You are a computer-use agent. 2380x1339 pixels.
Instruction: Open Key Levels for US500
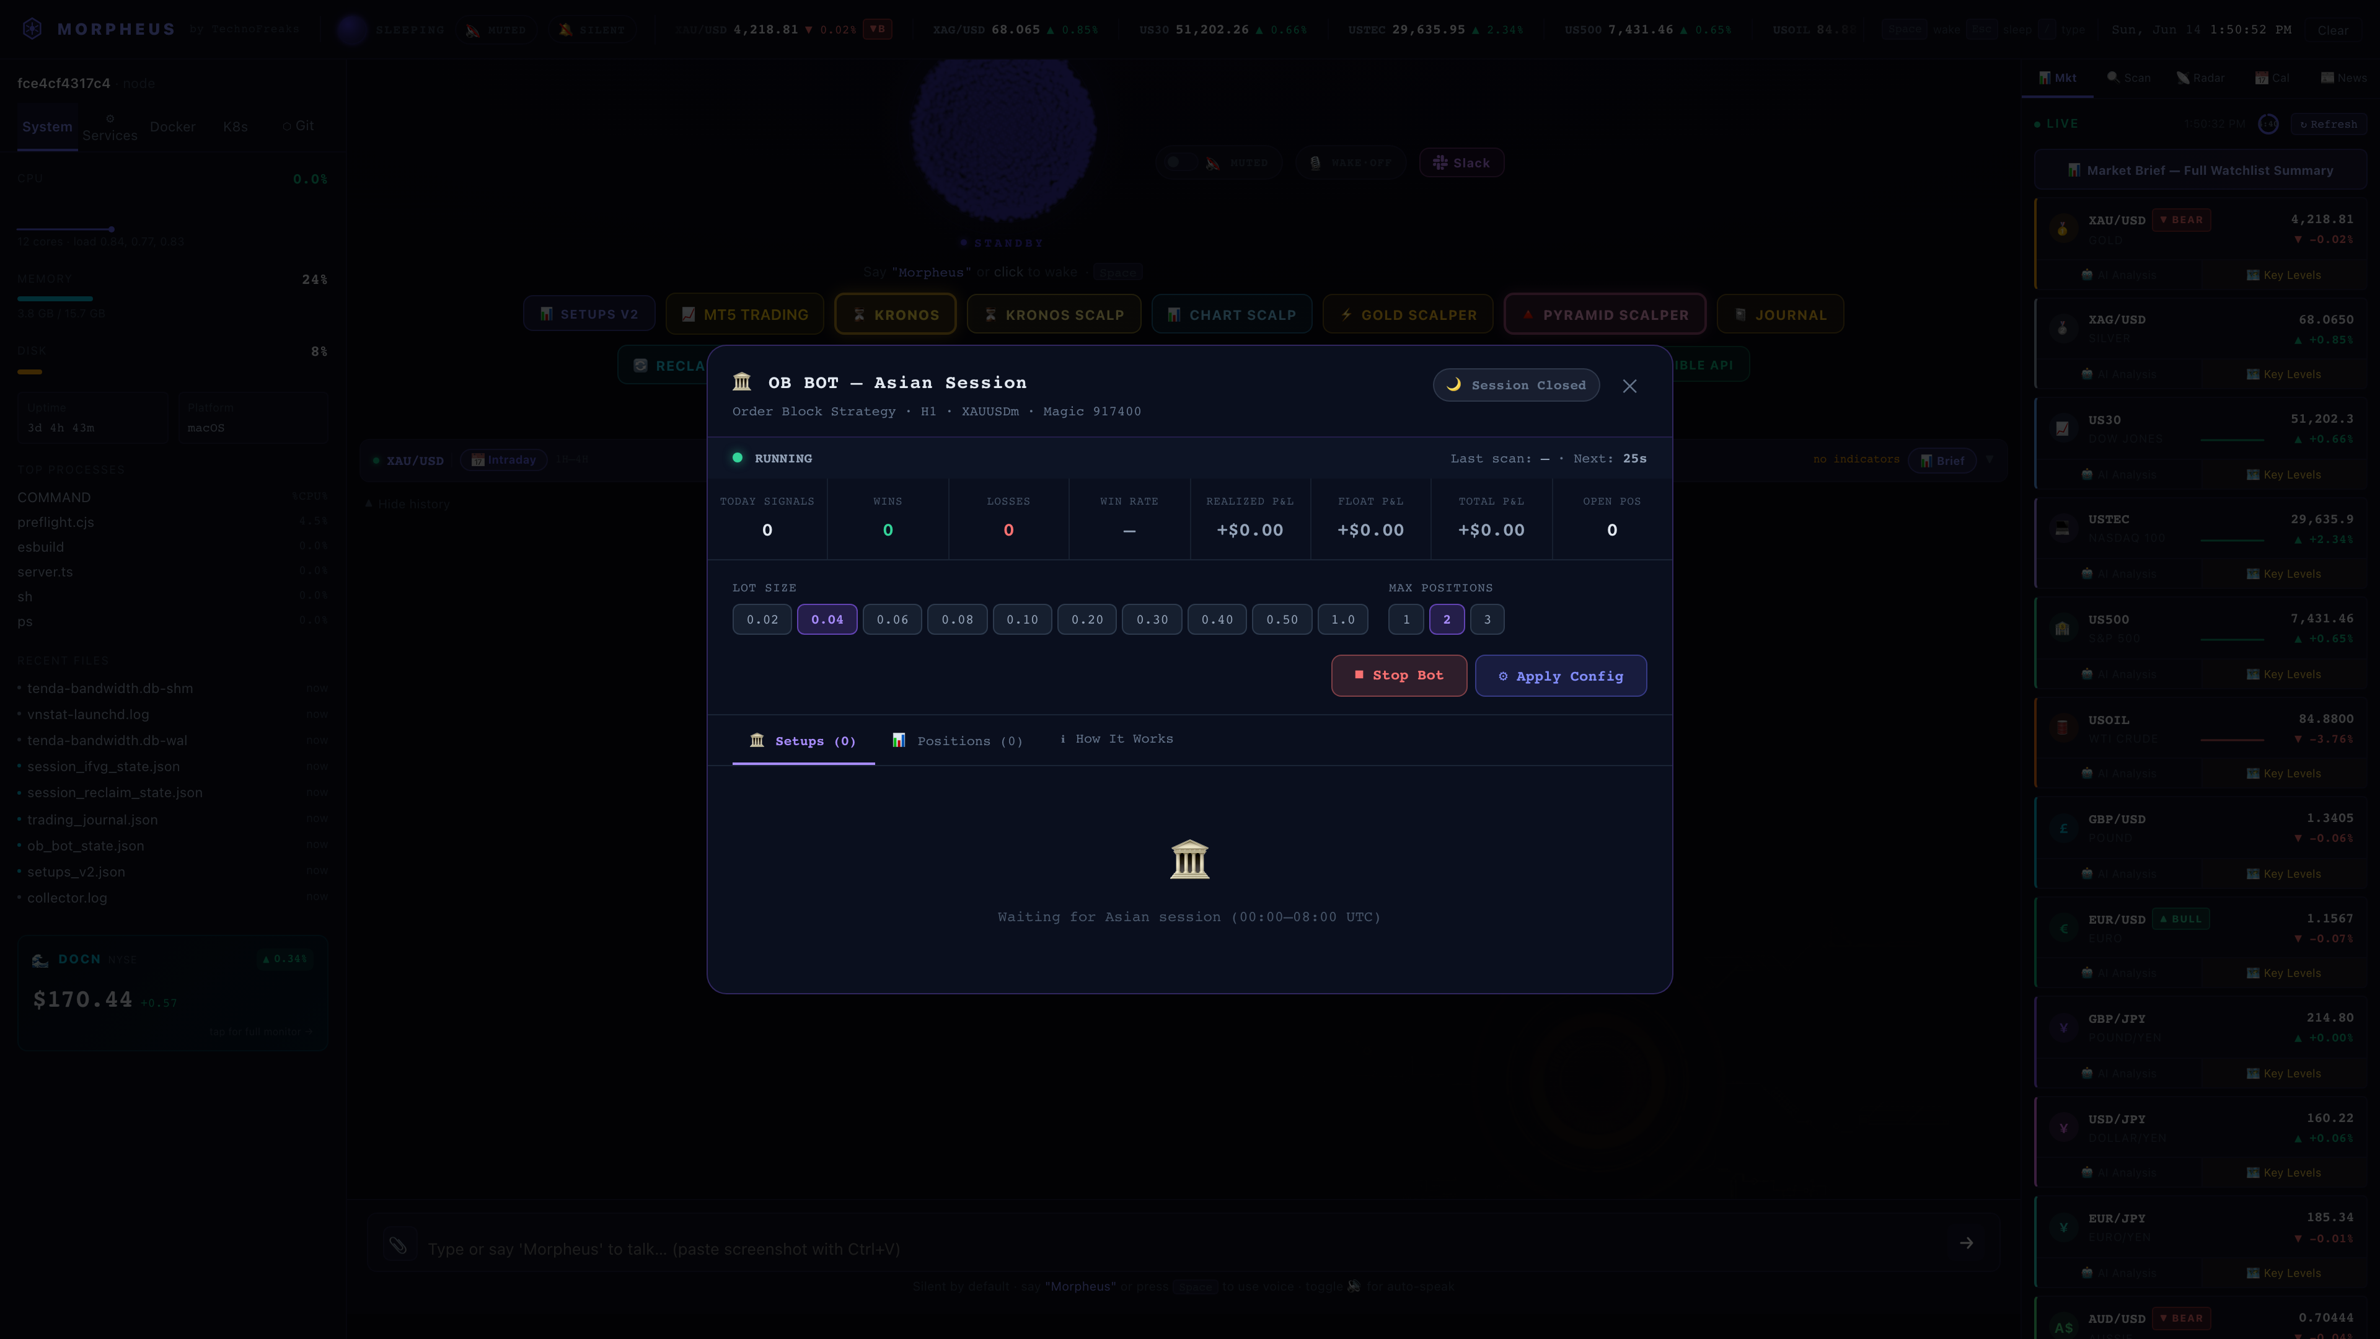(x=2283, y=674)
